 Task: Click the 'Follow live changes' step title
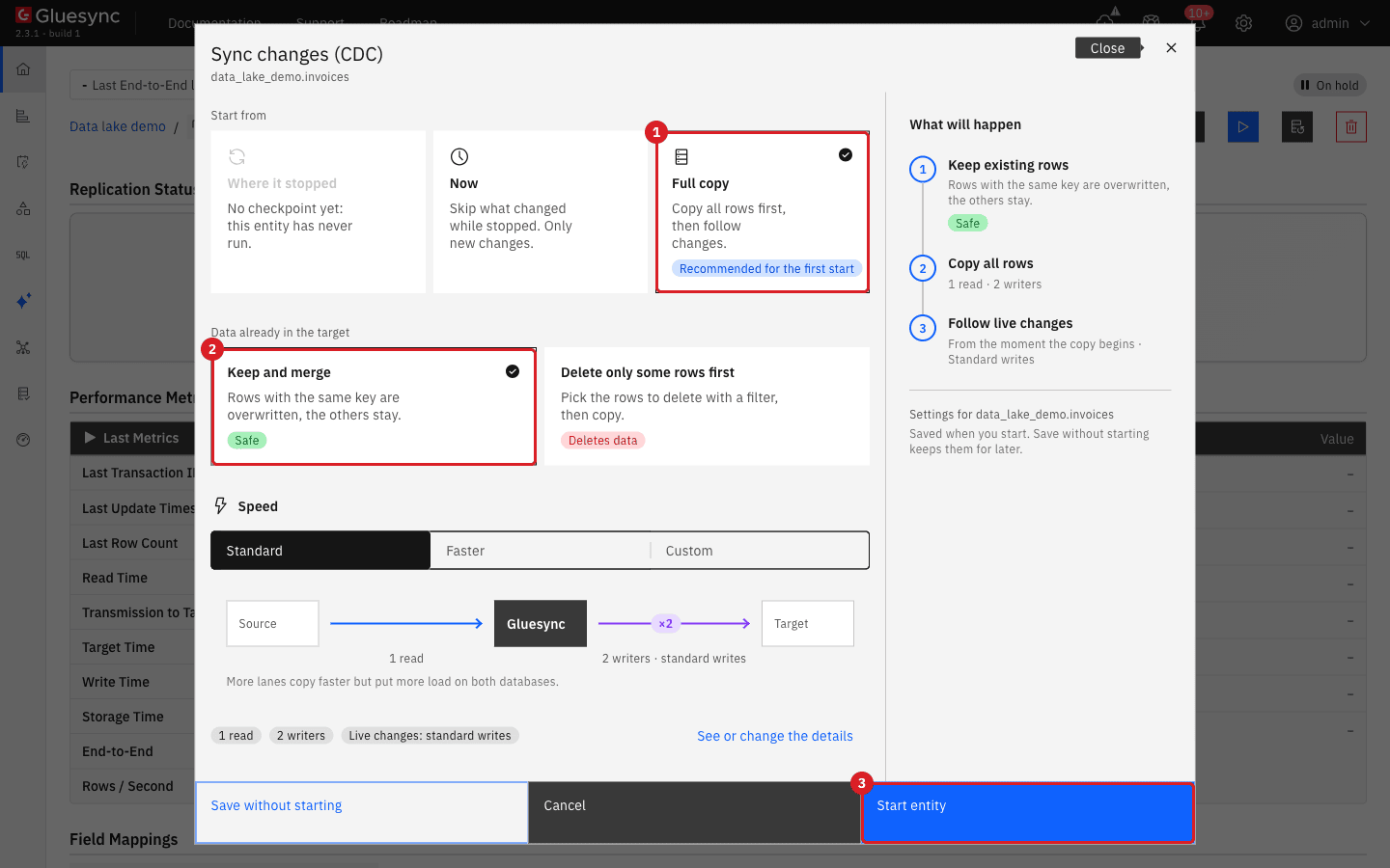(x=1011, y=323)
